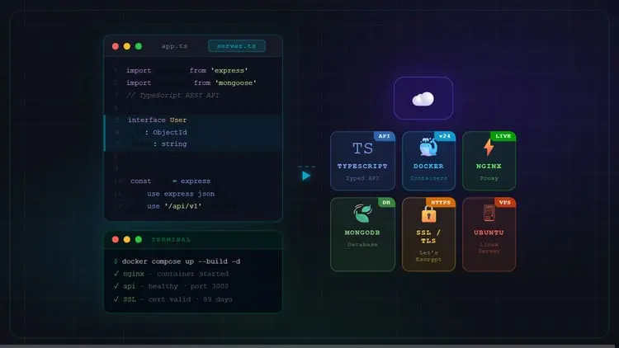Image resolution: width=619 pixels, height=348 pixels.
Task: Open the app.ts tab
Action: 174,46
